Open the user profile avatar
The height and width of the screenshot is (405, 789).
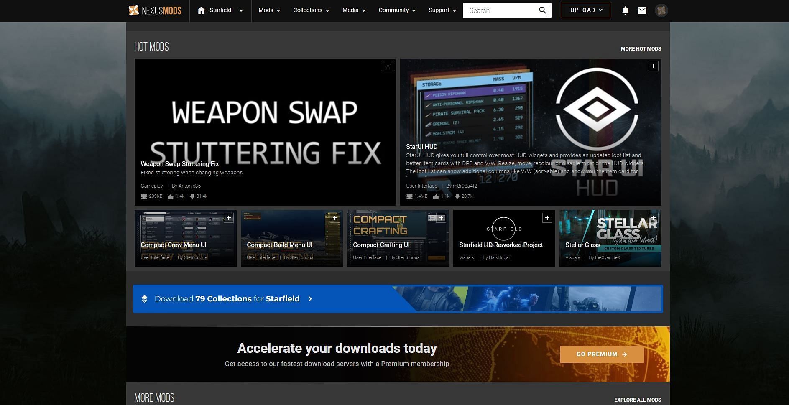click(x=661, y=10)
